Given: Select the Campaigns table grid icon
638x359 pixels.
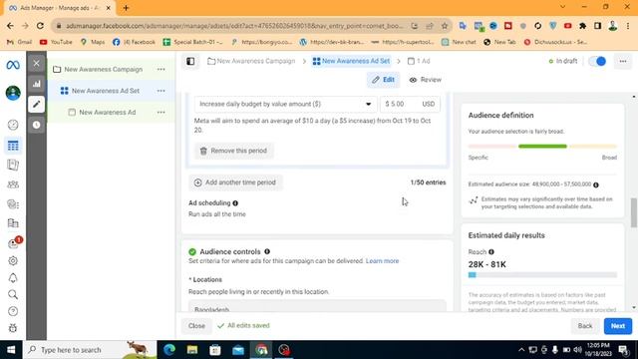Looking at the screenshot, I should click(13, 146).
